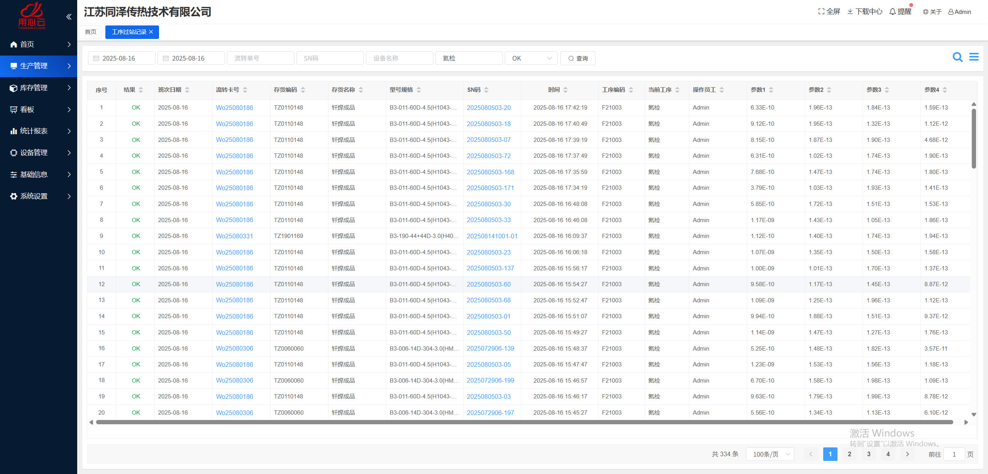Viewport: 988px width, 474px height.
Task: Expand the 首页 sidebar menu
Action: pos(39,44)
